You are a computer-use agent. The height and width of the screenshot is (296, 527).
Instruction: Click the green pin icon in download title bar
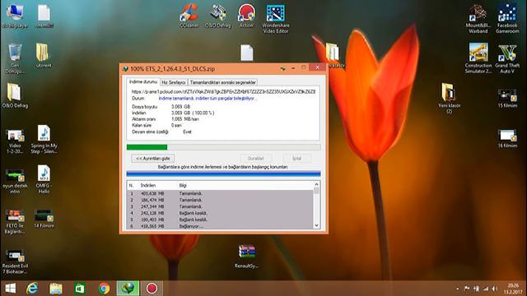(x=283, y=68)
